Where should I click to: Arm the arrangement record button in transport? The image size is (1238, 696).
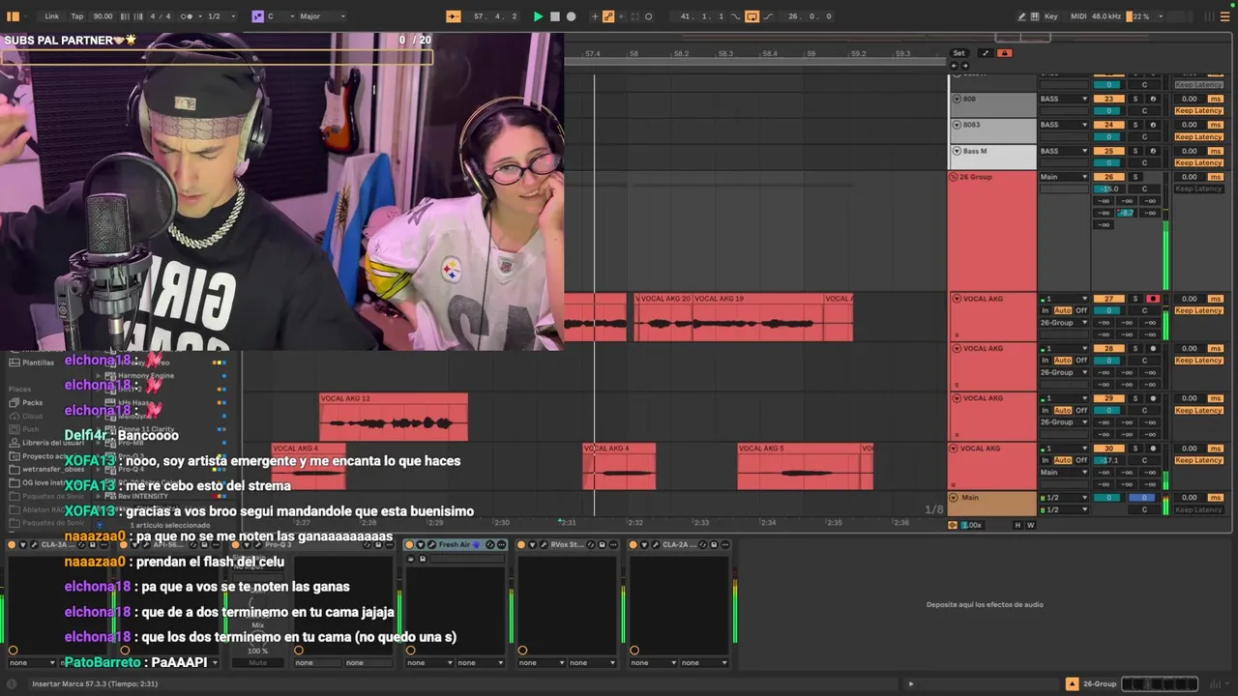(571, 16)
